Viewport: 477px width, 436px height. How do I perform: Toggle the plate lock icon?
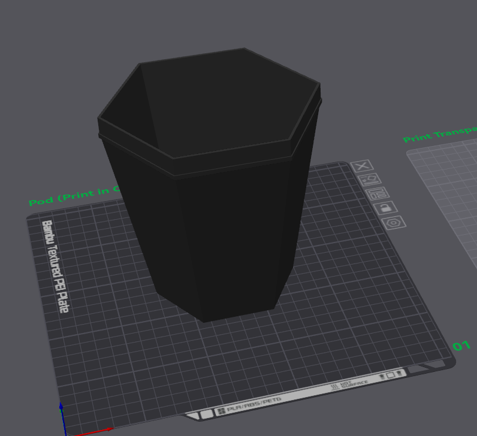pyautogui.click(x=385, y=208)
